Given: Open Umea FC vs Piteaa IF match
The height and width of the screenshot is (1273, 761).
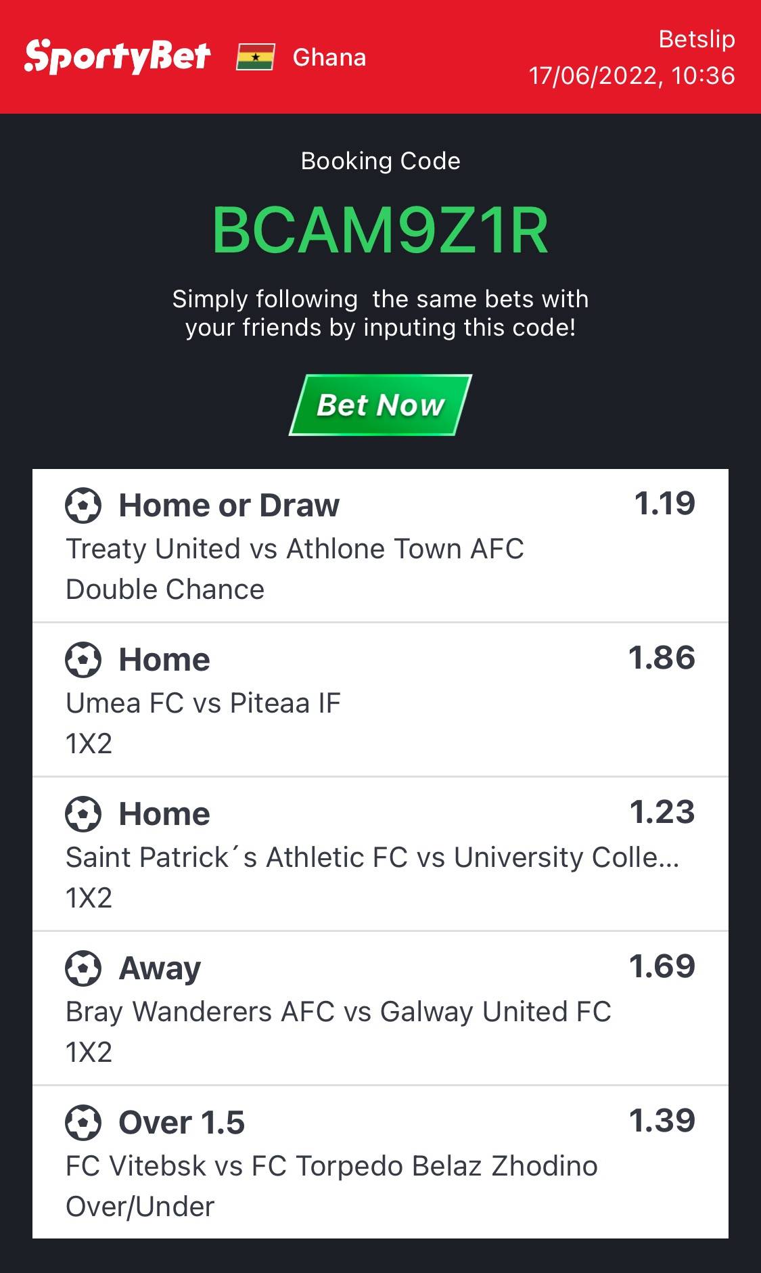Looking at the screenshot, I should [x=203, y=703].
